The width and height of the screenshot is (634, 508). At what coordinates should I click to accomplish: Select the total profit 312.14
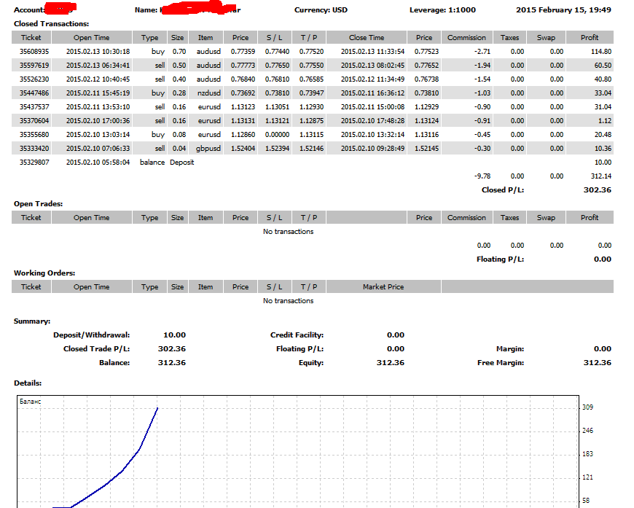click(601, 176)
